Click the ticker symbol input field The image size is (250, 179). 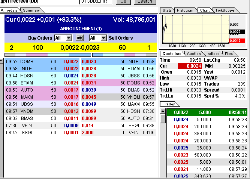(96, 2)
